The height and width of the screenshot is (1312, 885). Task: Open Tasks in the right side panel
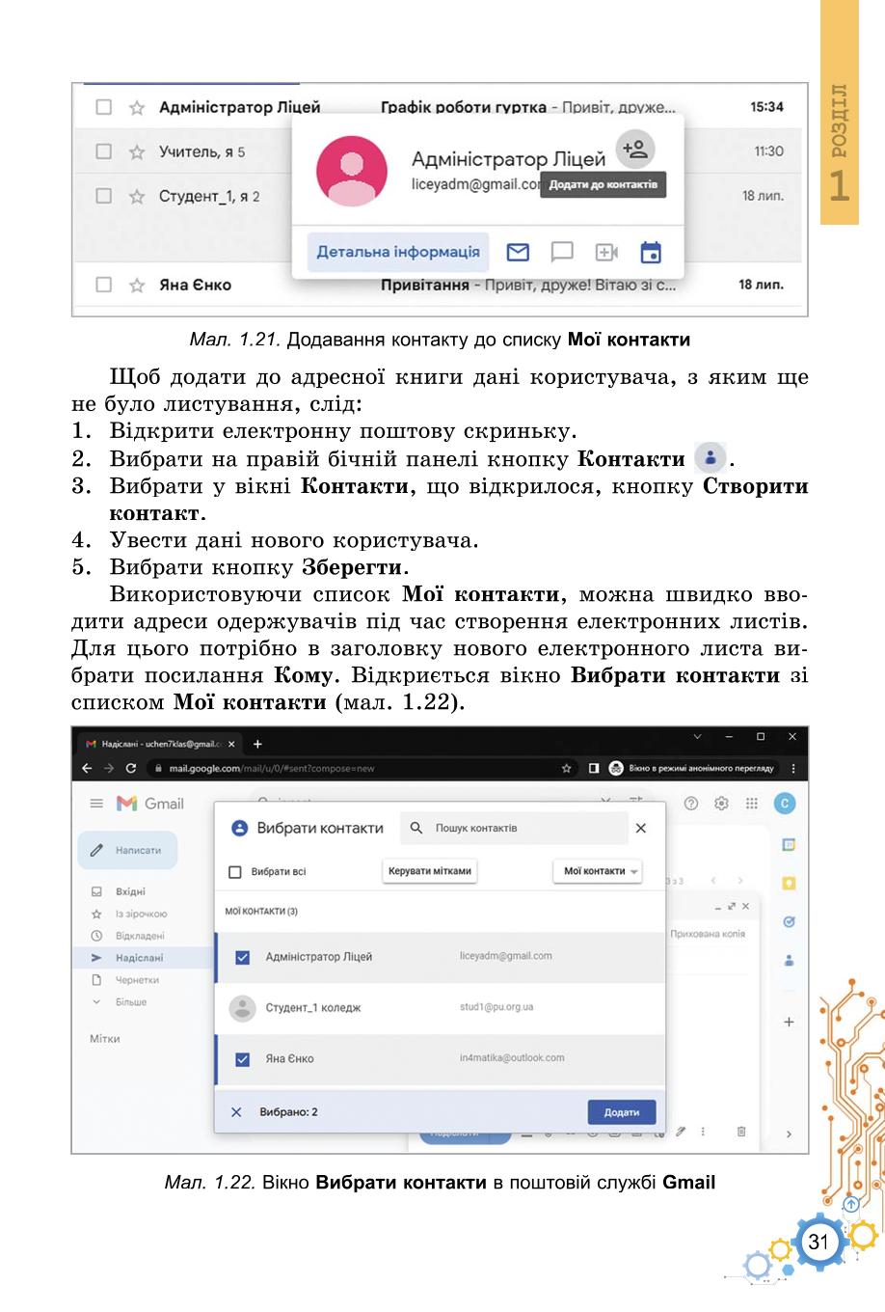pos(789,922)
